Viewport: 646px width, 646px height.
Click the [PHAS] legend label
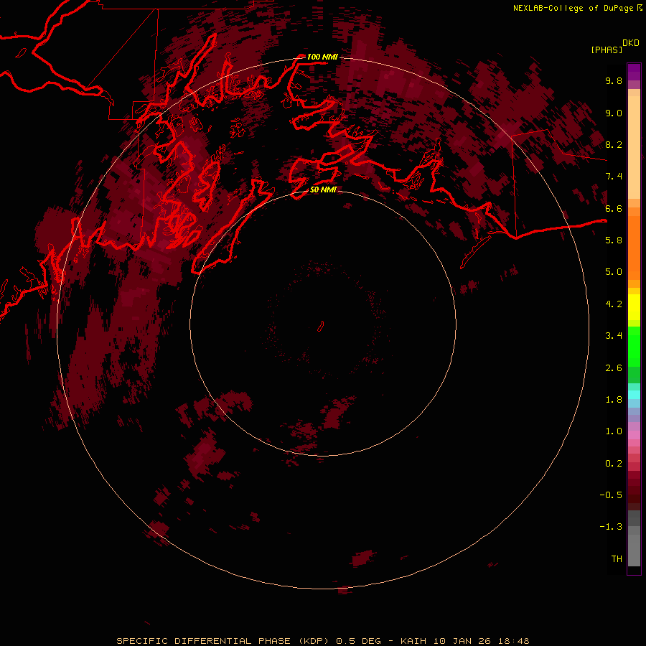point(607,50)
